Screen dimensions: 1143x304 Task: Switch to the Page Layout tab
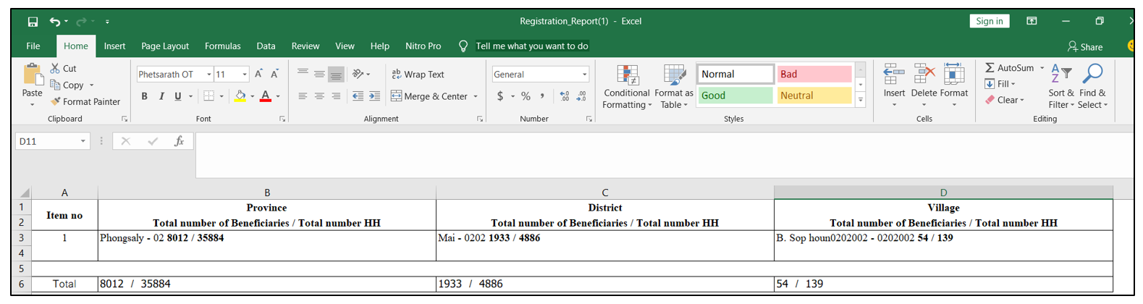[x=165, y=46]
